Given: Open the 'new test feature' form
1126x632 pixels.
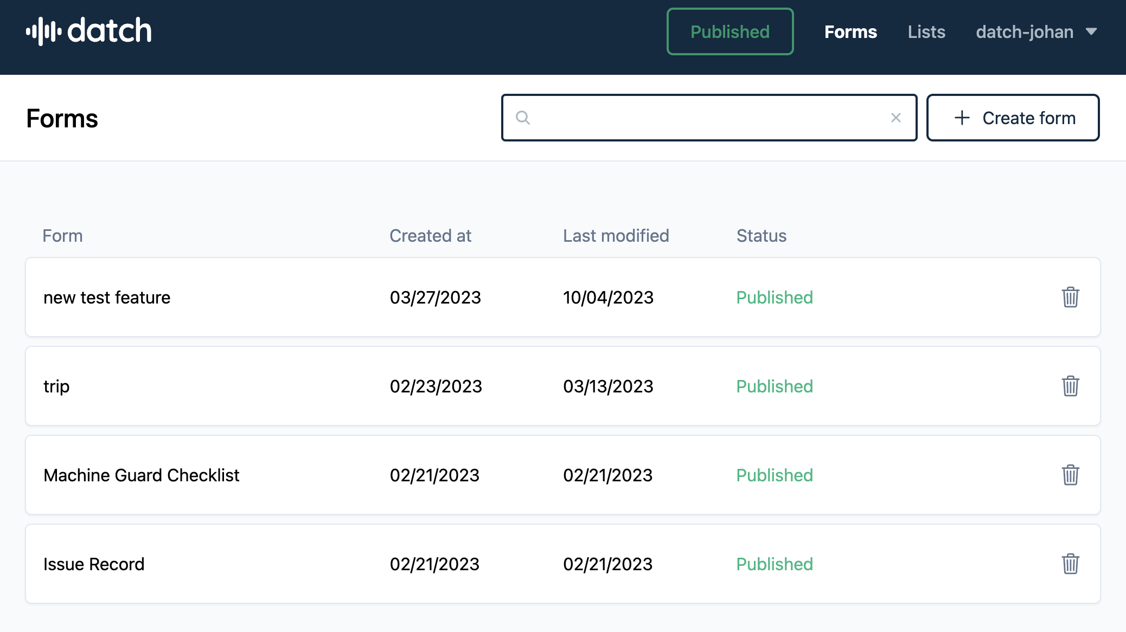Looking at the screenshot, I should [107, 298].
